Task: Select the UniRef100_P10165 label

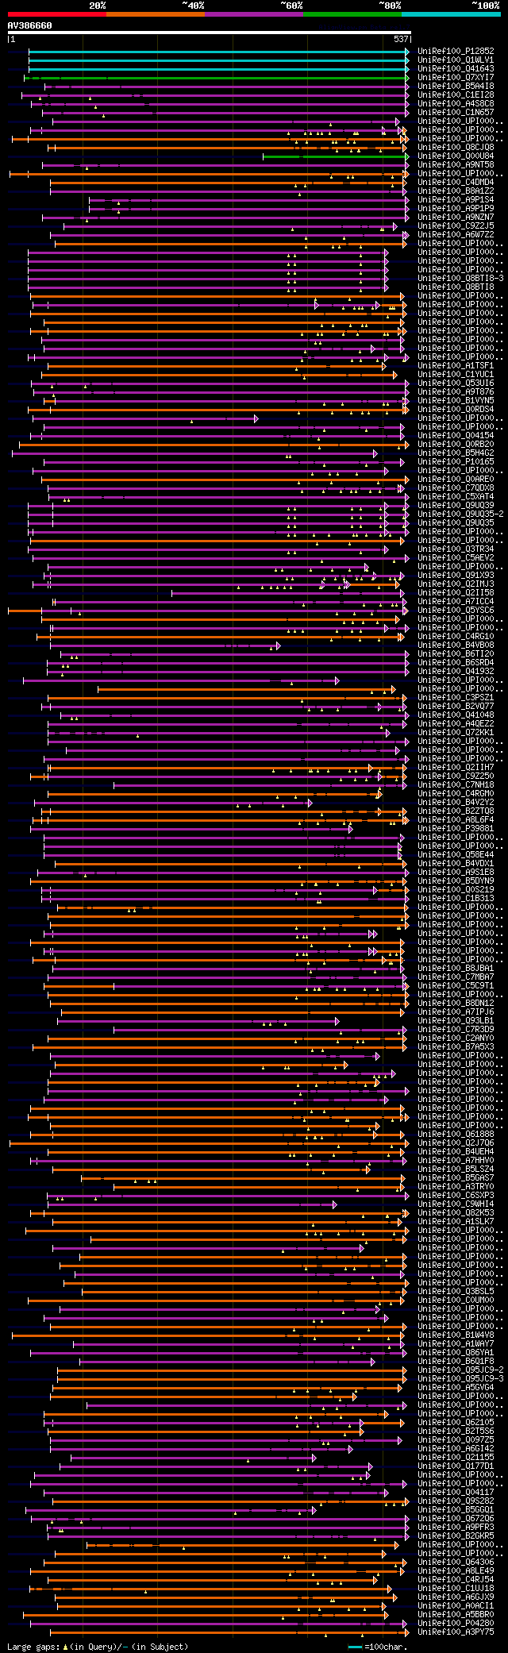Action: (456, 461)
